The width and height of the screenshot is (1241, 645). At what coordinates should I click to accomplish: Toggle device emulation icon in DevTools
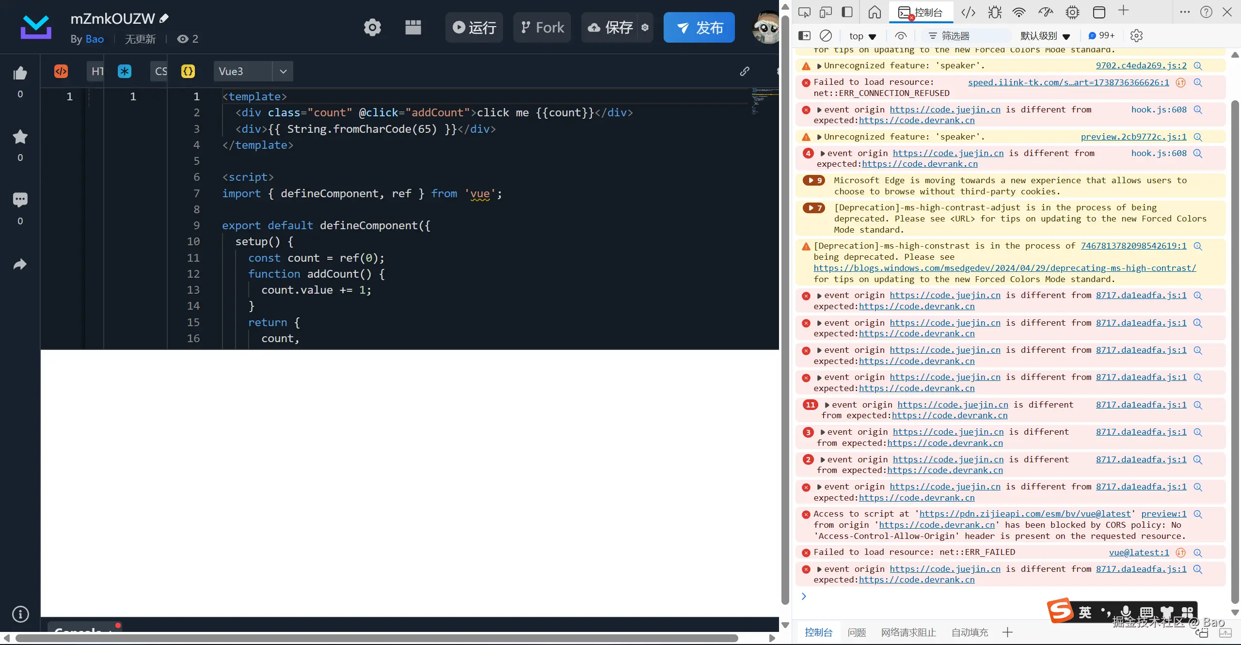[x=826, y=12]
